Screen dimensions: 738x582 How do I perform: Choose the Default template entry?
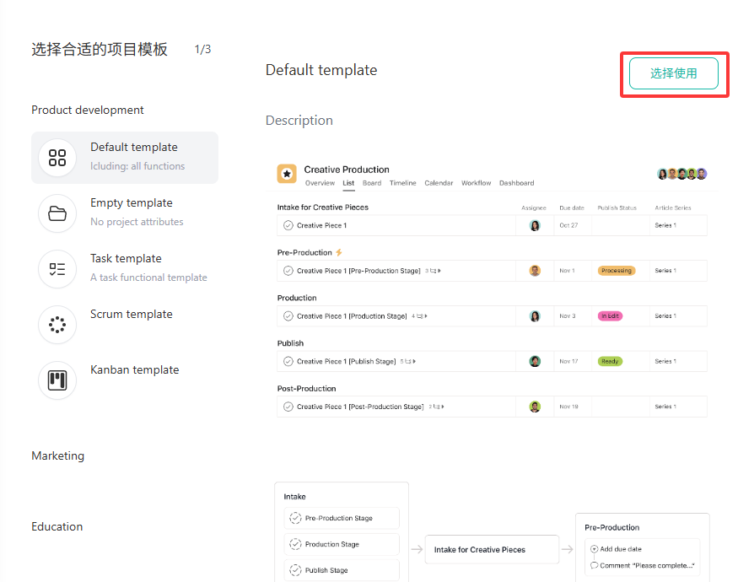(x=125, y=158)
